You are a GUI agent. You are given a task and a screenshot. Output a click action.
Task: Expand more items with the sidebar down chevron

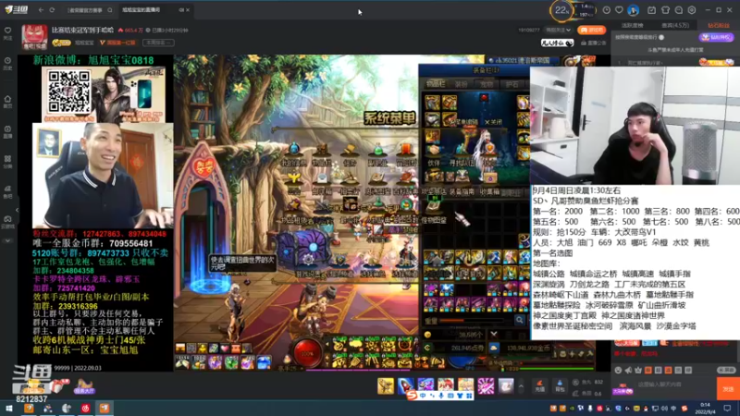pos(7,240)
